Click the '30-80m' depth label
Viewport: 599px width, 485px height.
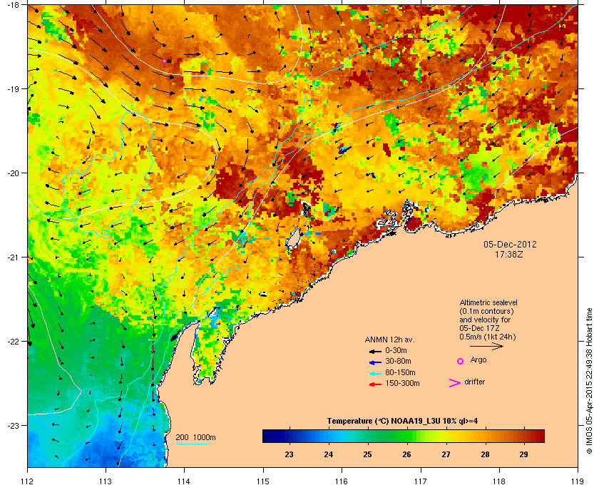pos(398,361)
